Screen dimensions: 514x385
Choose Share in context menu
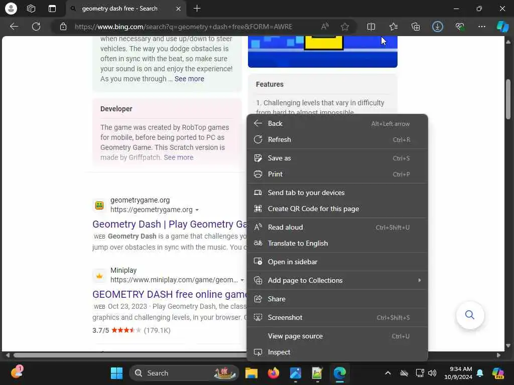337,299
